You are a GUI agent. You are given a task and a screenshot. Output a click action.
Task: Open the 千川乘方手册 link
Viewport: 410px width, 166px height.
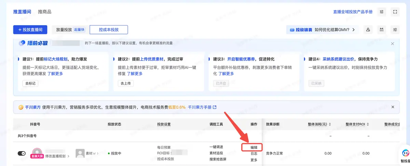200,107
